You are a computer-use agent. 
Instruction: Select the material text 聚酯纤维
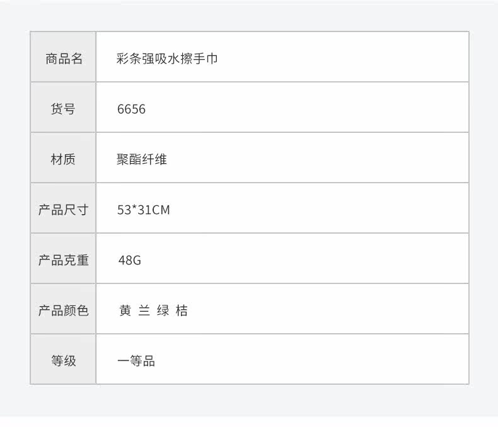coord(142,159)
